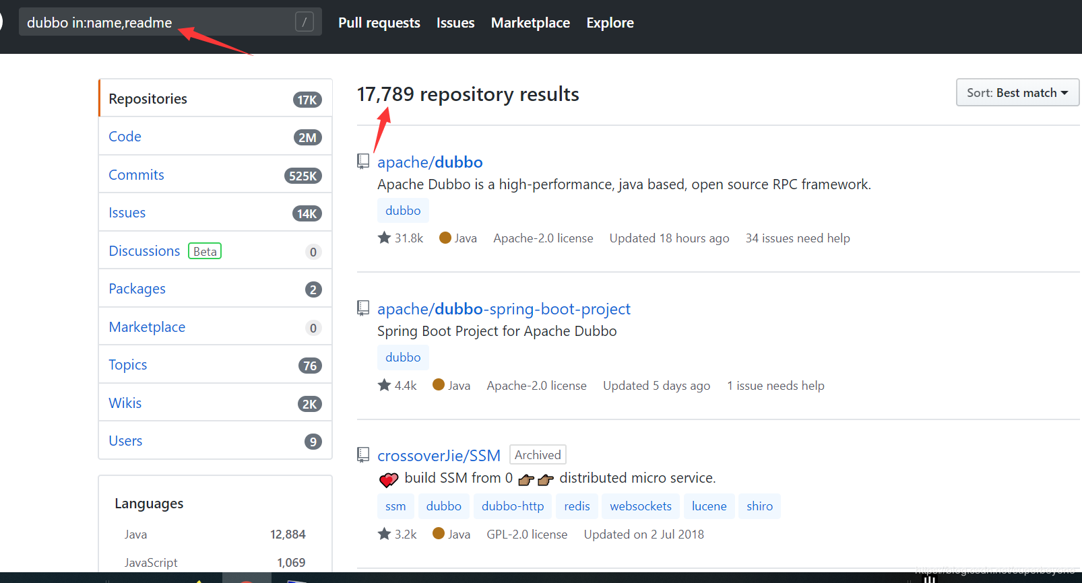The width and height of the screenshot is (1082, 583).
Task: Click the shiro topic tag
Action: tap(760, 506)
